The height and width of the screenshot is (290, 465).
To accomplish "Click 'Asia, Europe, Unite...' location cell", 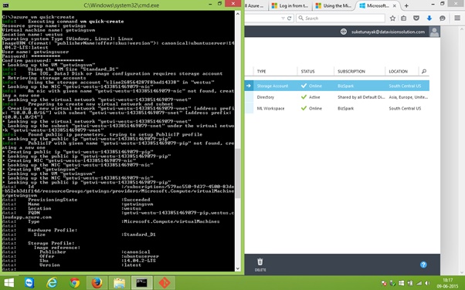I will 409,97.
